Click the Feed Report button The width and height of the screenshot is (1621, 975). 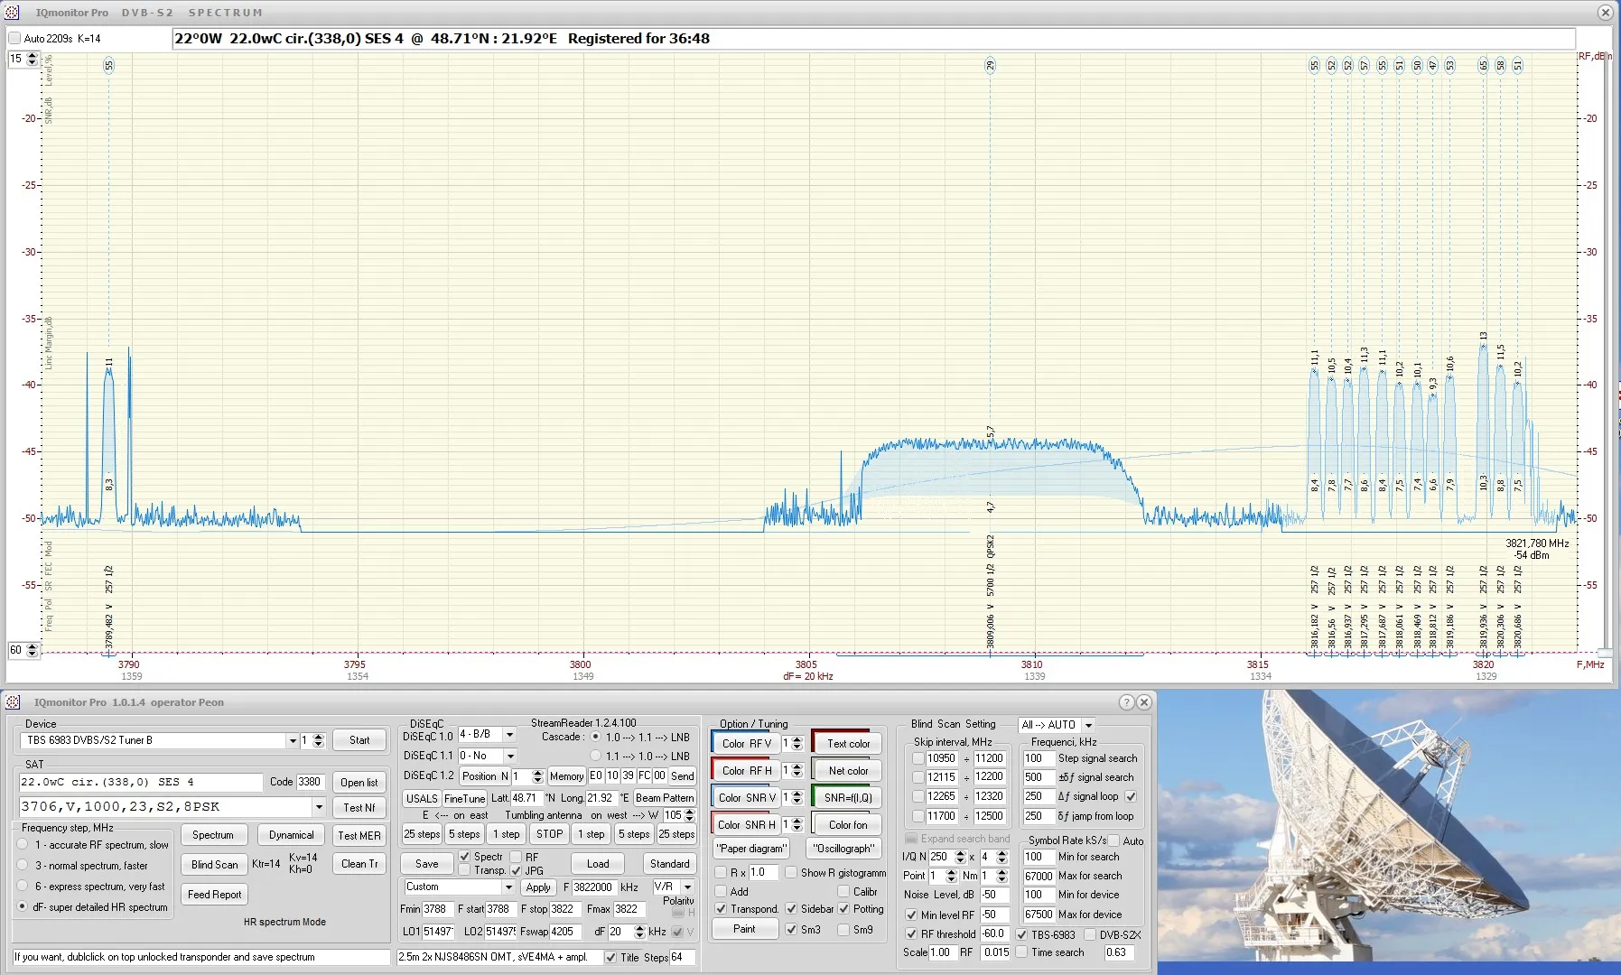(214, 895)
